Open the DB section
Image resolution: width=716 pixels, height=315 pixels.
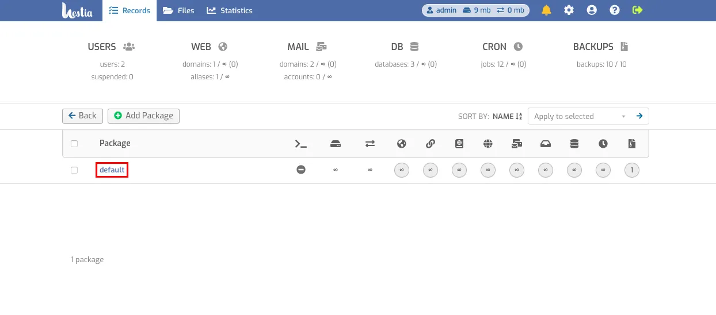[x=405, y=47]
